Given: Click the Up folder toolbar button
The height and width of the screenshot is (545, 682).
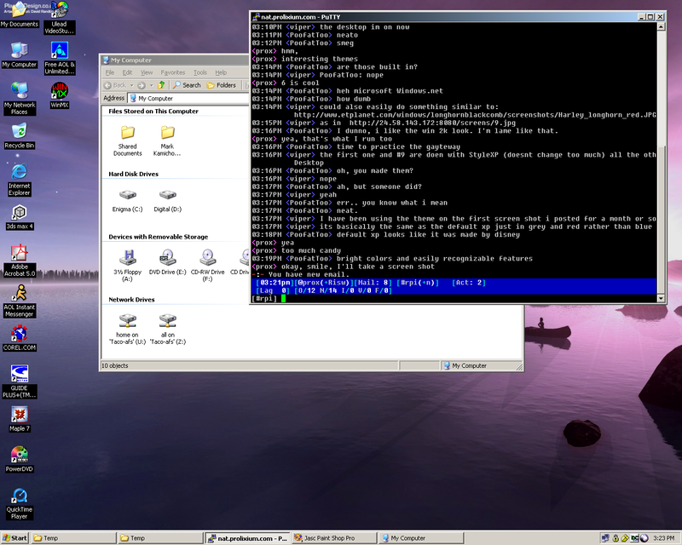Looking at the screenshot, I should 161,85.
